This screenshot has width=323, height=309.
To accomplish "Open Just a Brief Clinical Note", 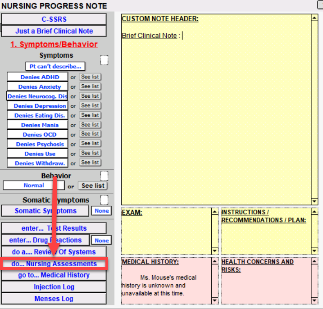I will coord(54,31).
